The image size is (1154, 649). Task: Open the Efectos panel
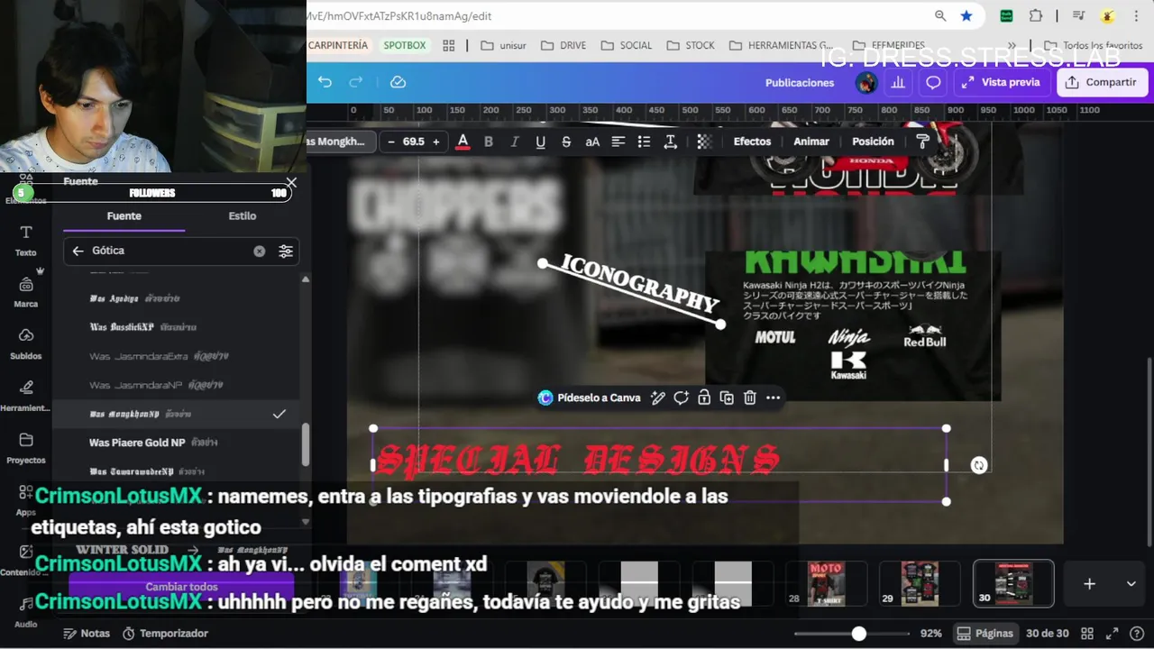752,142
